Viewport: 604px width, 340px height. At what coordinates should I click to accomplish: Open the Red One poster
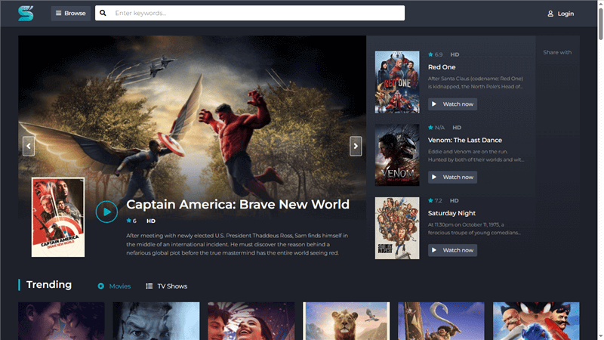397,82
